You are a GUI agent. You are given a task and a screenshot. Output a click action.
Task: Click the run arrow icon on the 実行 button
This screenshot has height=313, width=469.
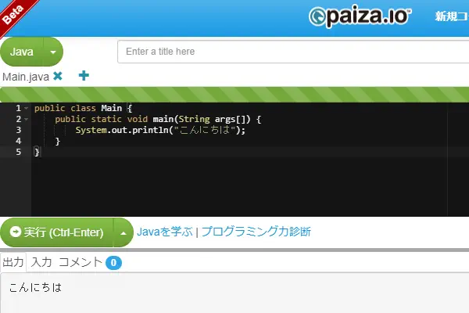pos(16,232)
